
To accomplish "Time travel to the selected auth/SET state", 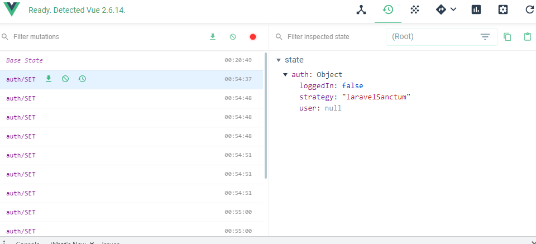I will click(x=82, y=79).
